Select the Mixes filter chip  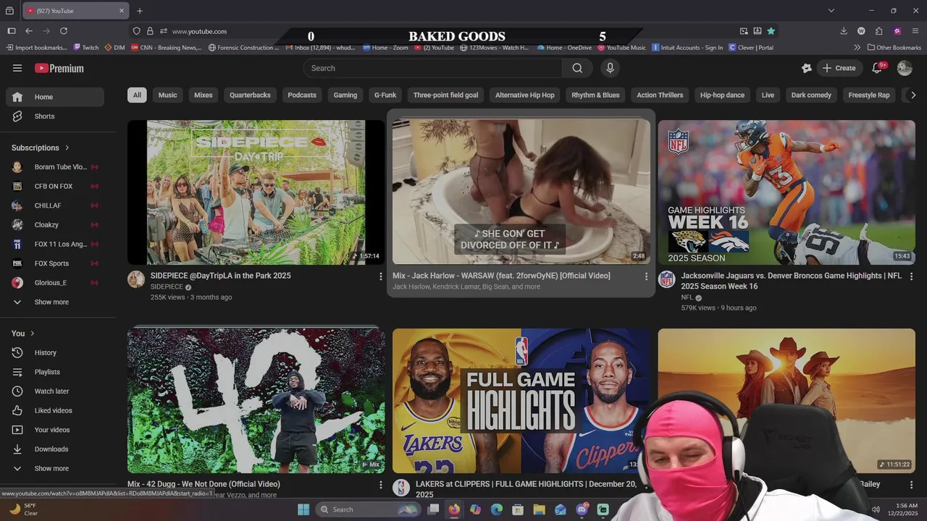204,95
